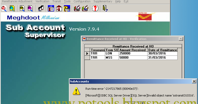Select TRR cell in MSS row

(98, 58)
